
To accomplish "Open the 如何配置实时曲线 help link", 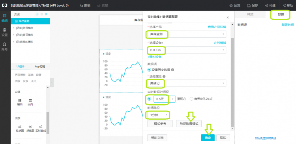I will (266, 138).
